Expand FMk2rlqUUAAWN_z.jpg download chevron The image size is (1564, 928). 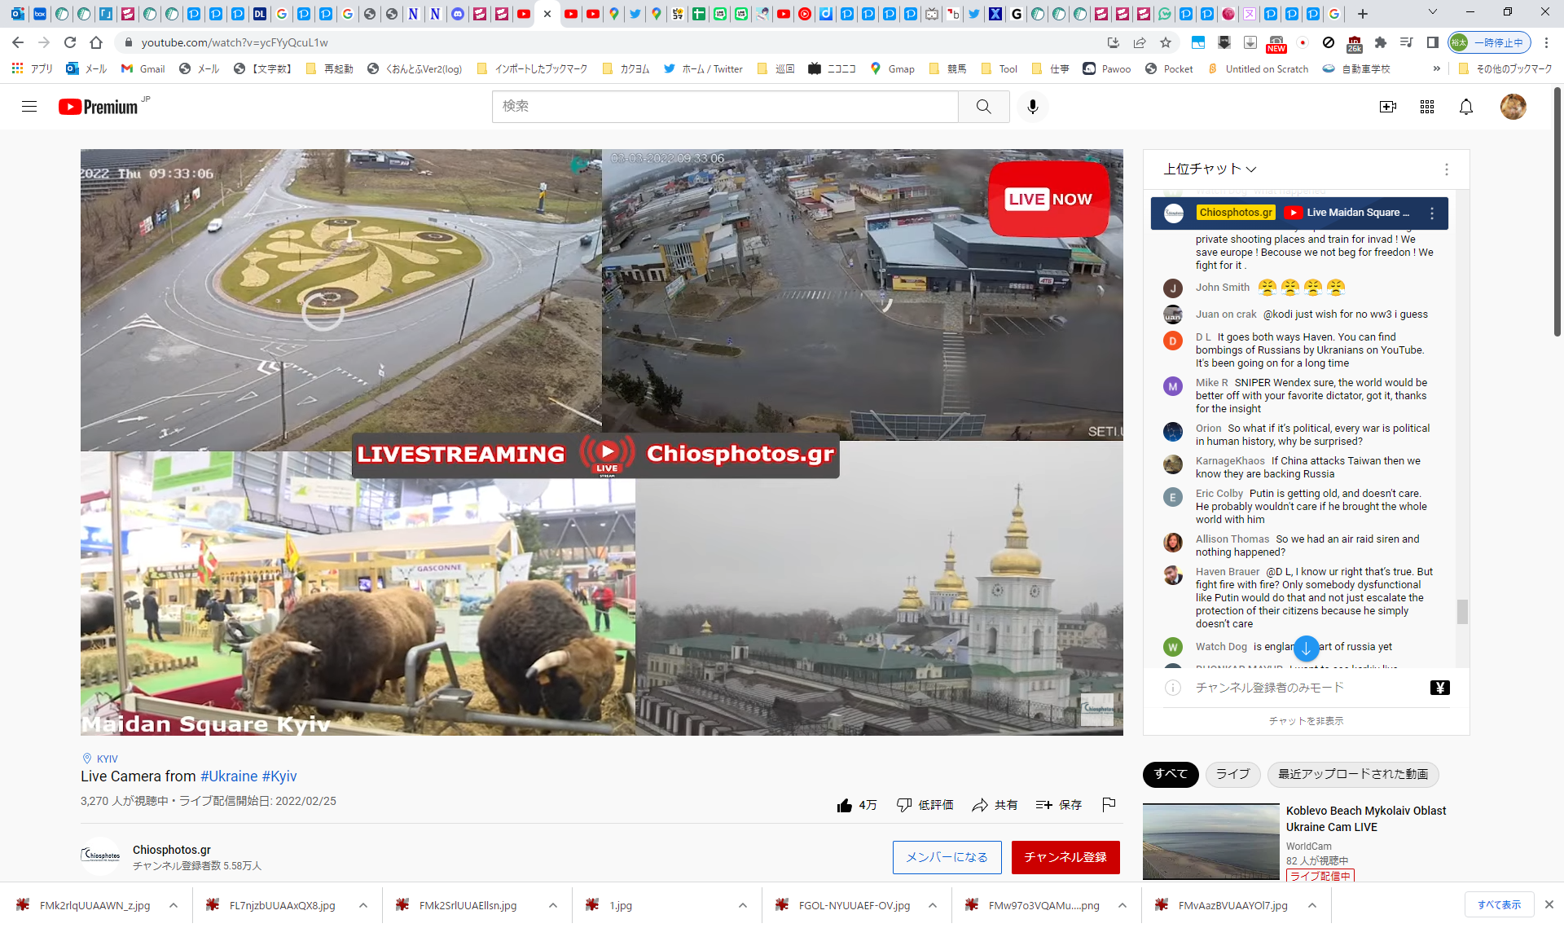pos(174,905)
